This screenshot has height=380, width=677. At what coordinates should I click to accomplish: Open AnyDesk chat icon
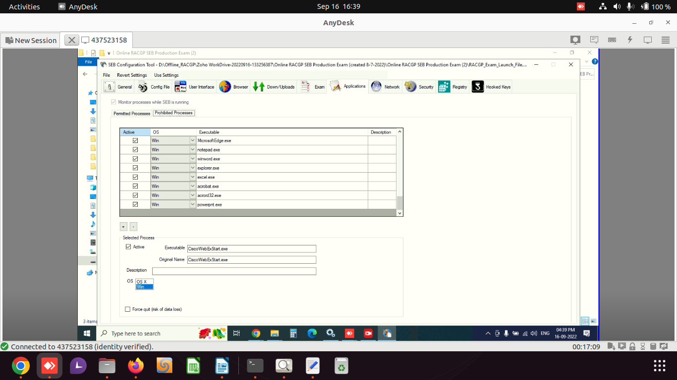(594, 40)
